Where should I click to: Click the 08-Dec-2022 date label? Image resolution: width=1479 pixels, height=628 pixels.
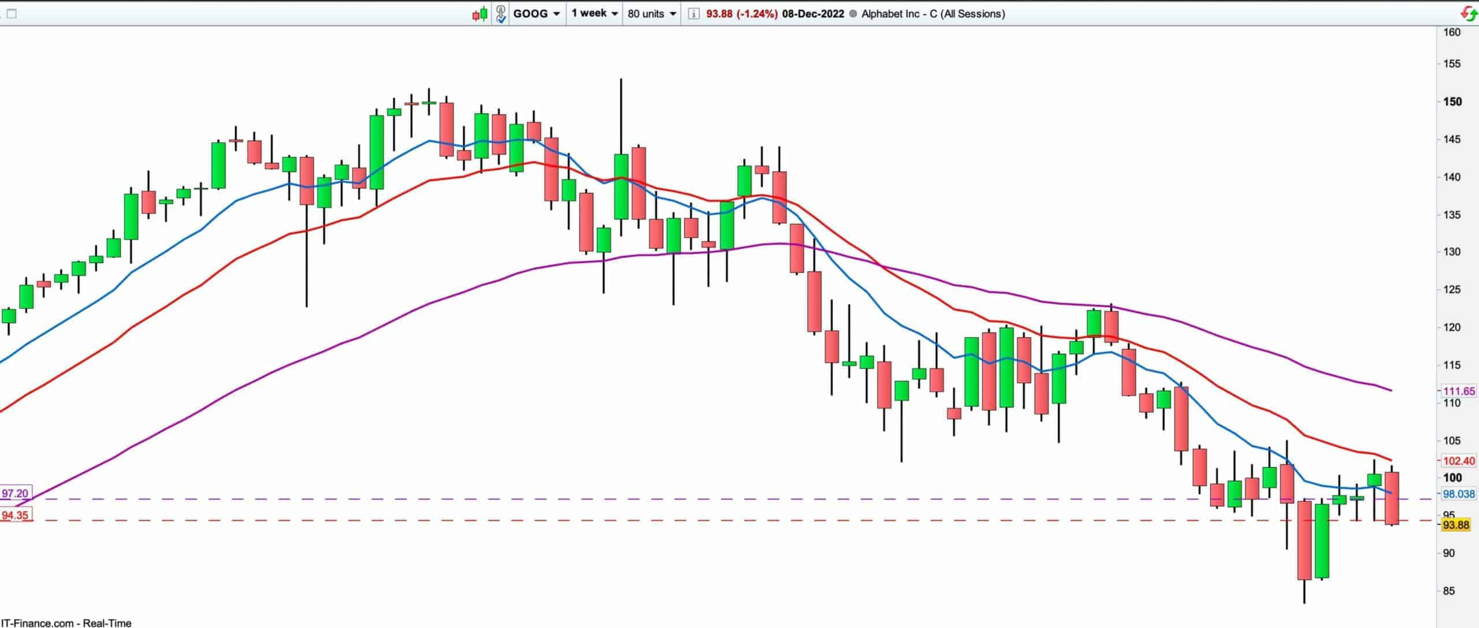(812, 14)
